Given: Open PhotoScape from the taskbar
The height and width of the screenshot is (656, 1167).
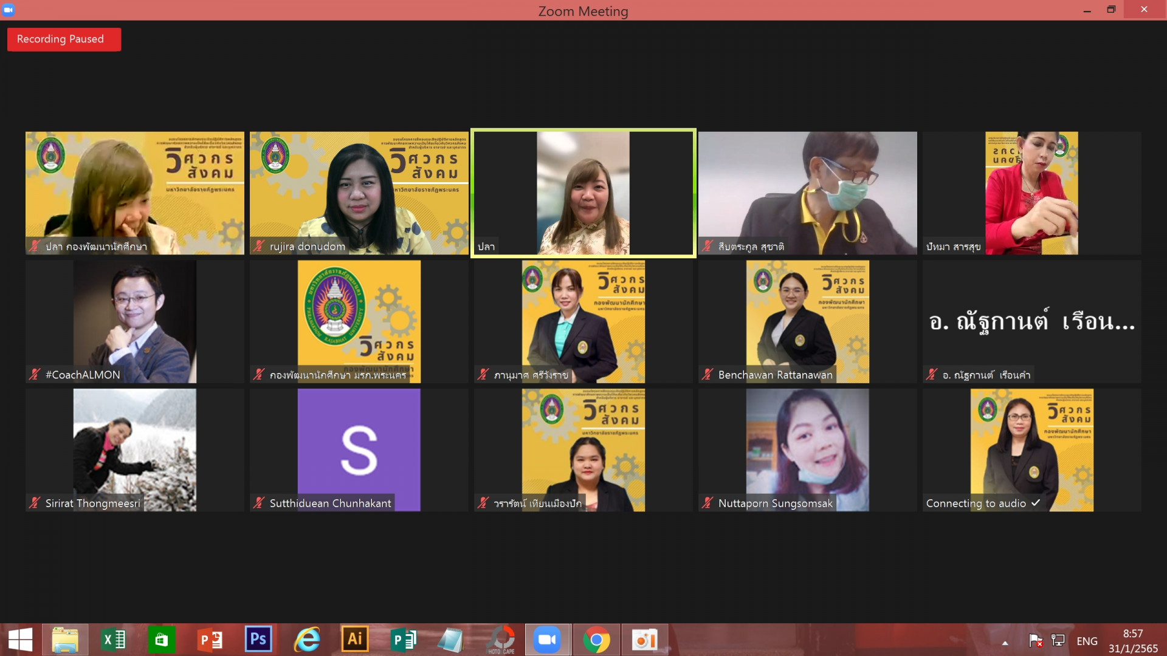Looking at the screenshot, I should point(501,640).
